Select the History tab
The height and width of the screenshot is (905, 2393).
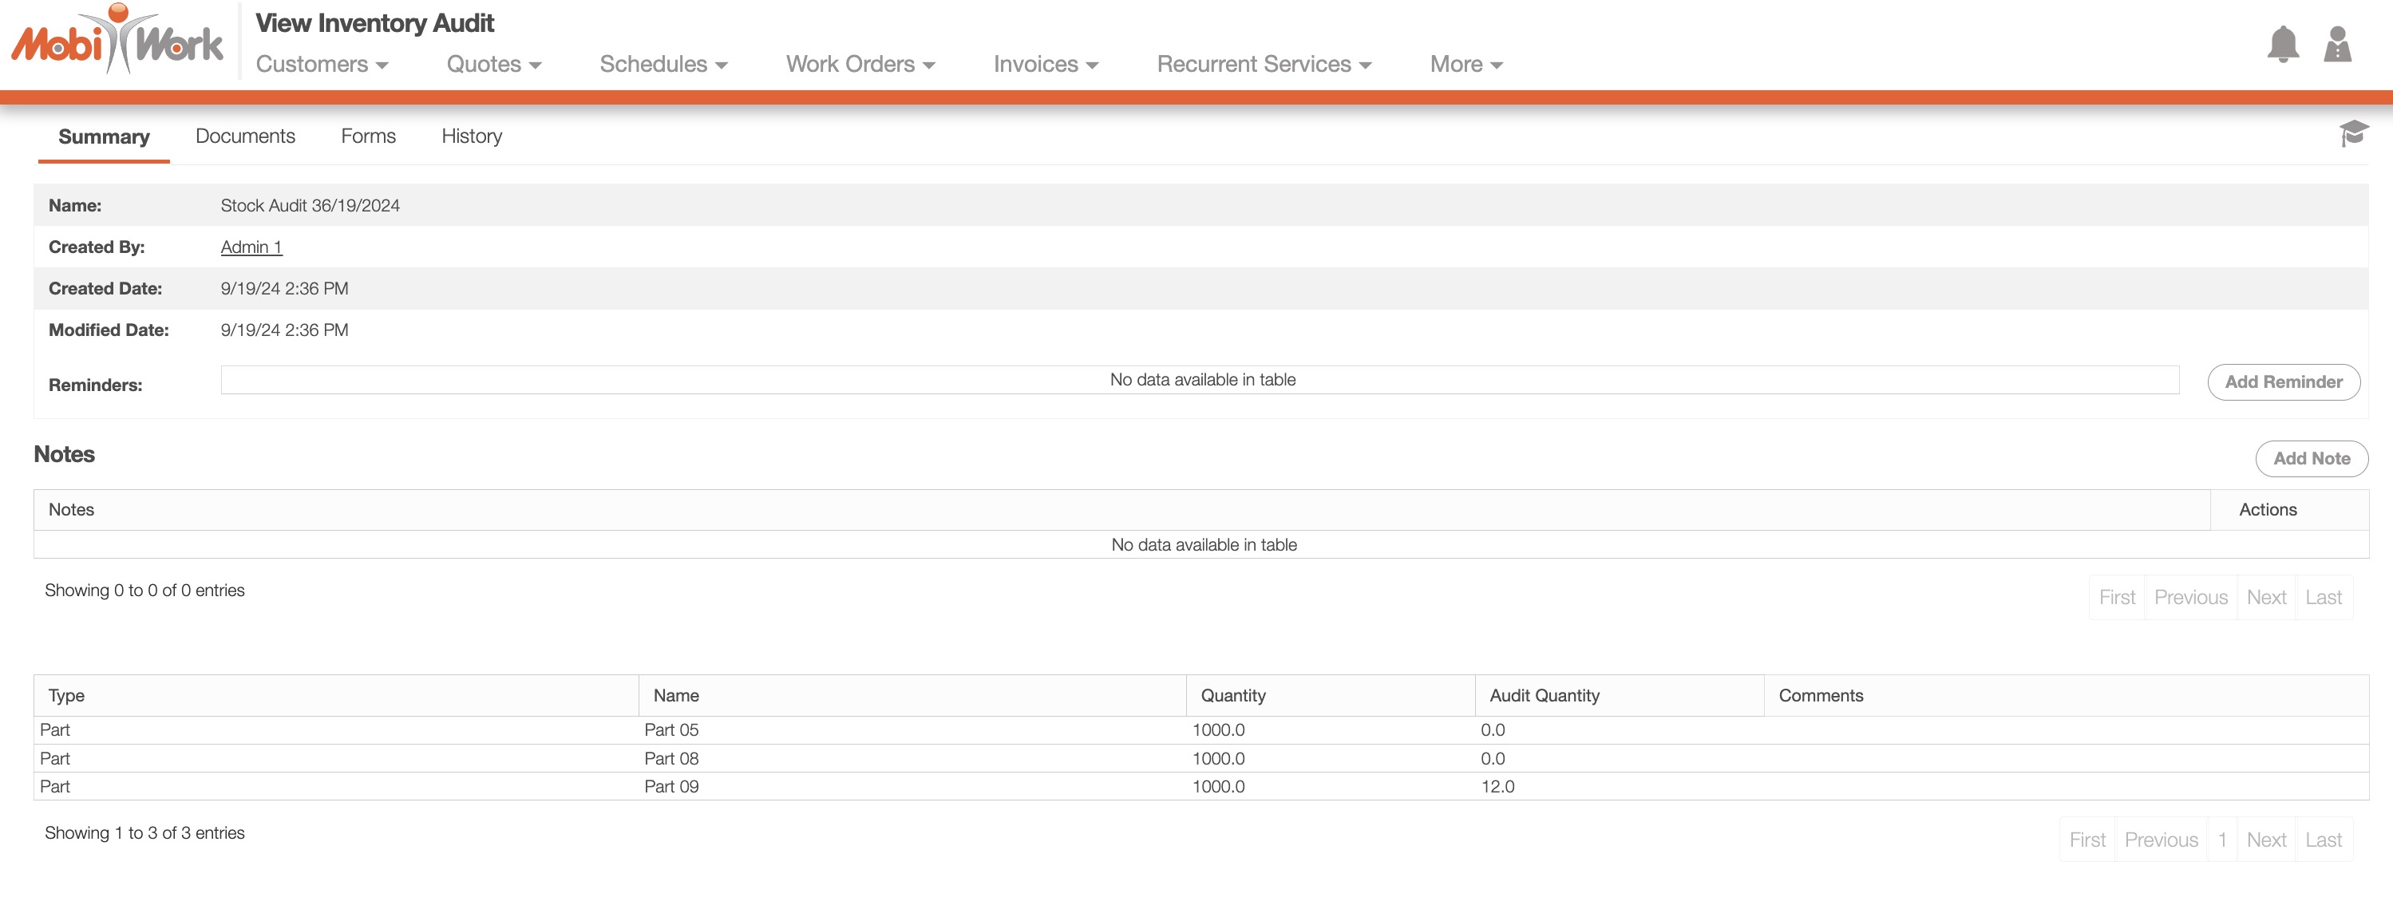coord(471,136)
